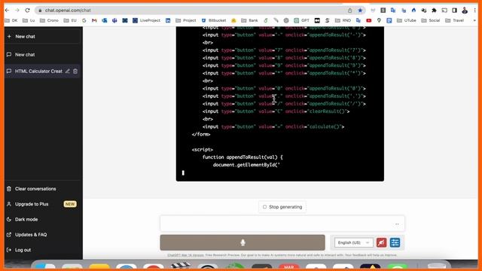Open the New chat conversation in sidebar
Image resolution: width=482 pixels, height=271 pixels.
[x=42, y=55]
